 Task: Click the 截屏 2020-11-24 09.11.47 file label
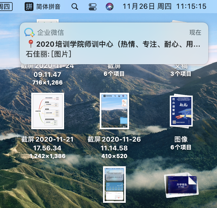(47, 70)
